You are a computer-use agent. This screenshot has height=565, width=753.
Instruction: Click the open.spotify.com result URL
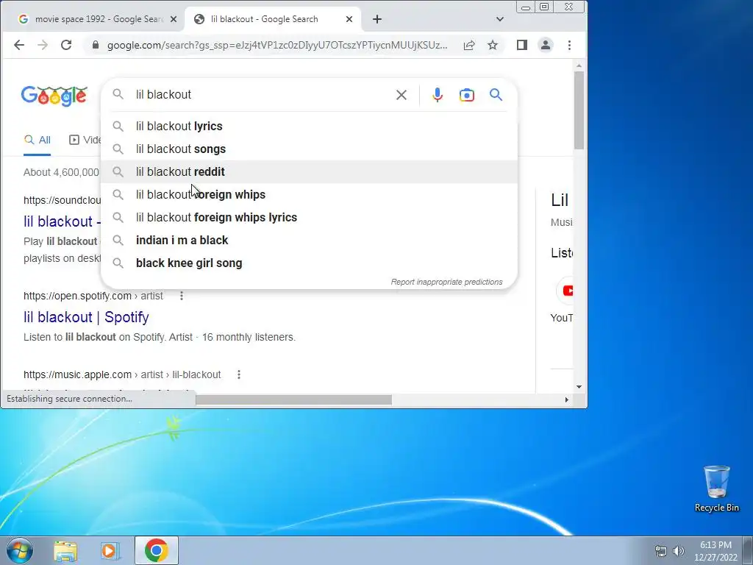[93, 296]
